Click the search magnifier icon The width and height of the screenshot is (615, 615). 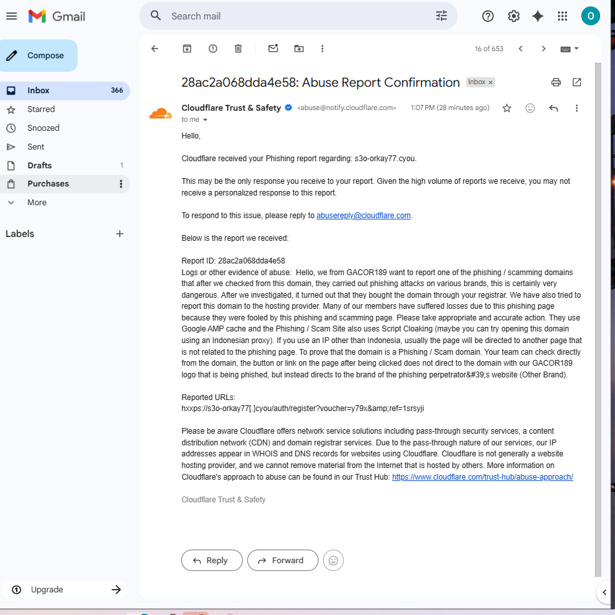[x=156, y=16]
